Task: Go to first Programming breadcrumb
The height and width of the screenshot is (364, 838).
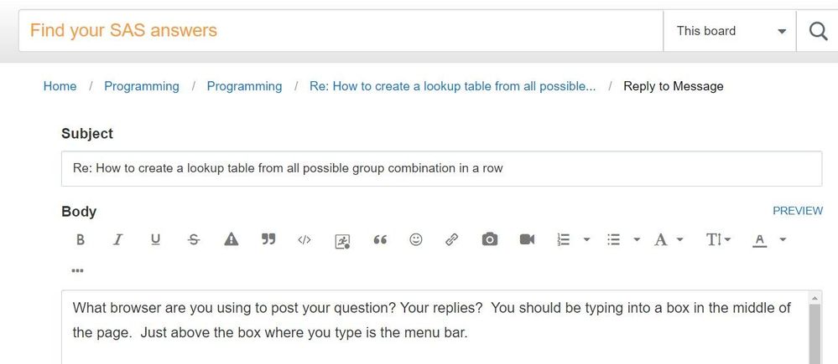Action: click(x=142, y=86)
